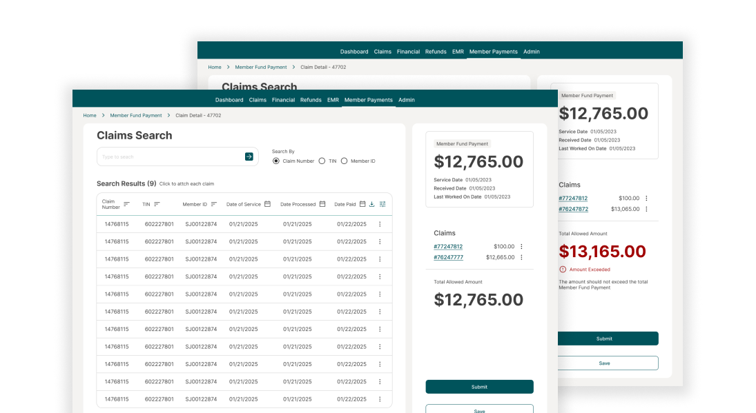Select the Claim Number radio button
The height and width of the screenshot is (413, 756).
pos(276,161)
